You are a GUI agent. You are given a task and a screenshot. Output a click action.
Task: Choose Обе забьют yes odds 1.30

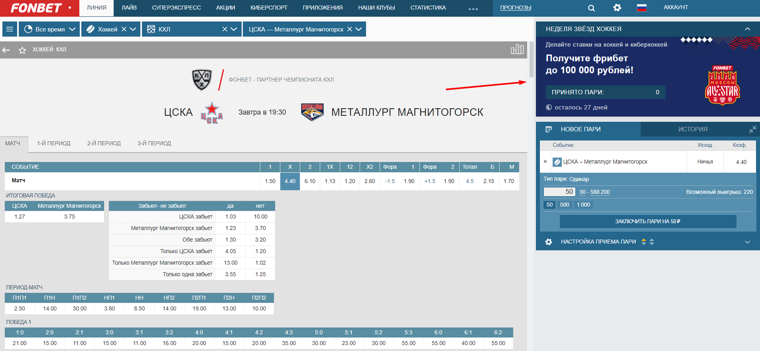click(230, 240)
